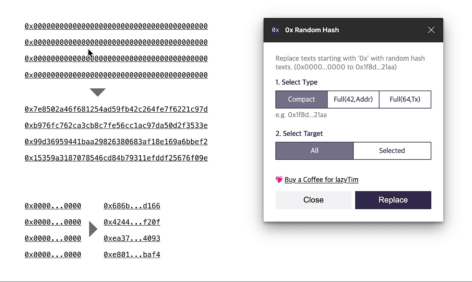Close the 0x Random Hash dialog
Viewport: 472px width, 282px height.
point(431,30)
